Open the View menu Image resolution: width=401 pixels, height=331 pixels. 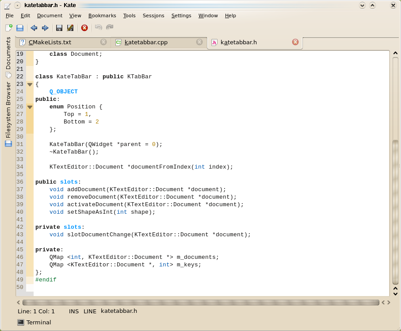pyautogui.click(x=75, y=15)
